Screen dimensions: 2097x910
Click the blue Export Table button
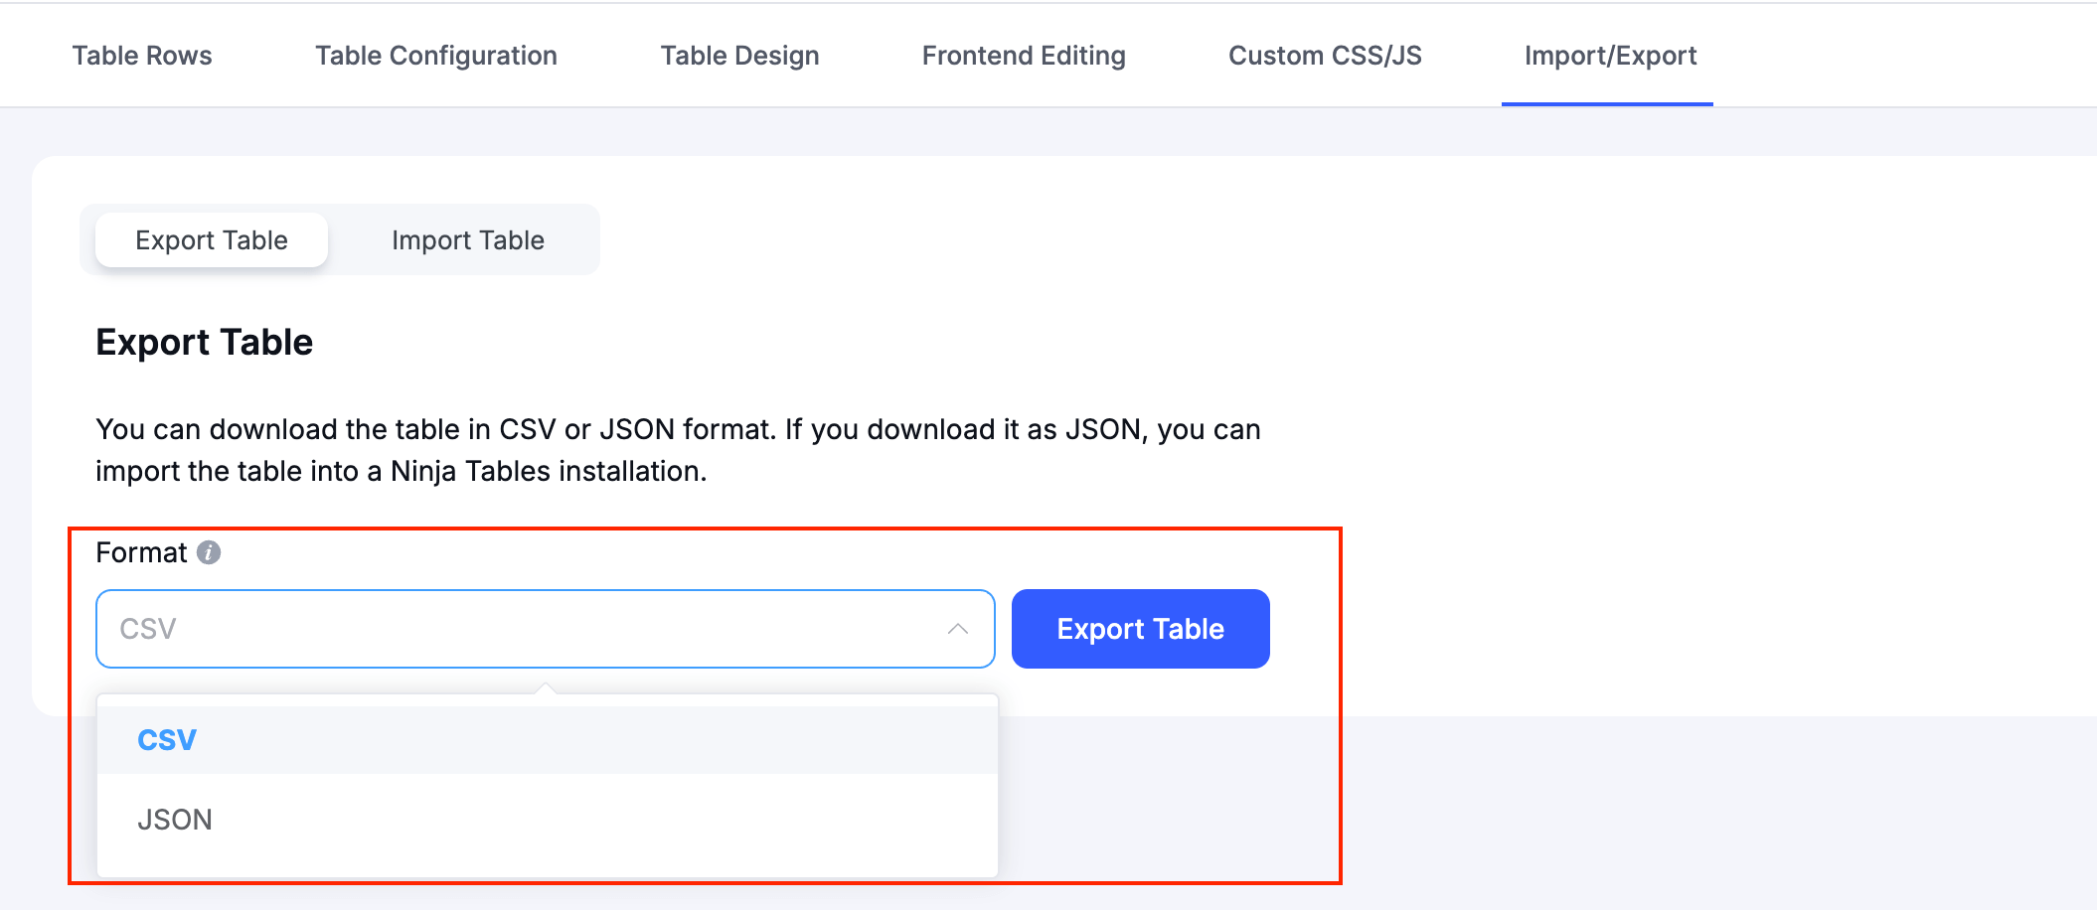(1141, 629)
